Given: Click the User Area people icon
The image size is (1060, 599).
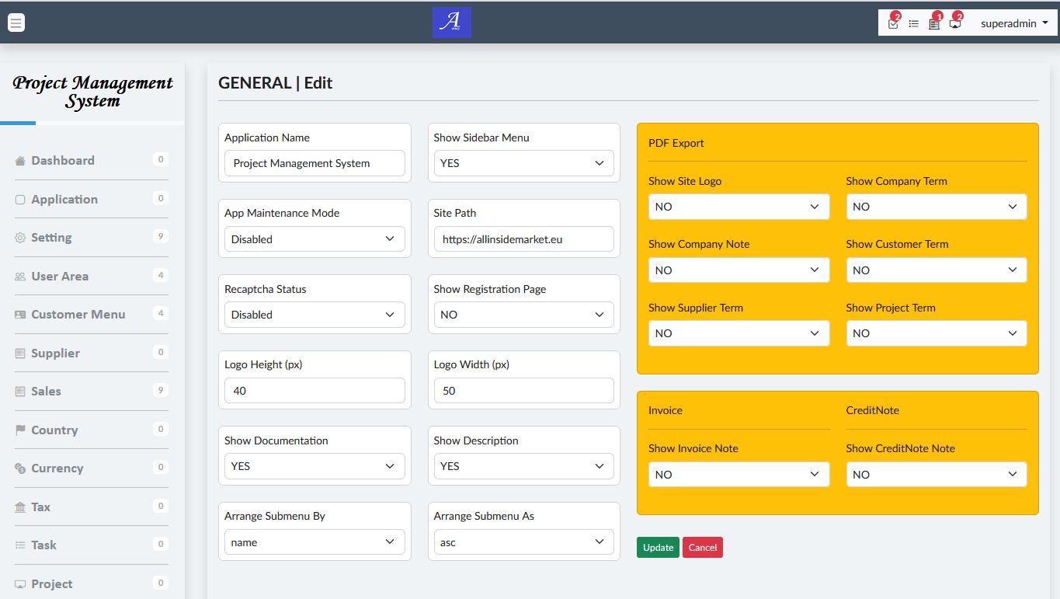Looking at the screenshot, I should tap(20, 277).
